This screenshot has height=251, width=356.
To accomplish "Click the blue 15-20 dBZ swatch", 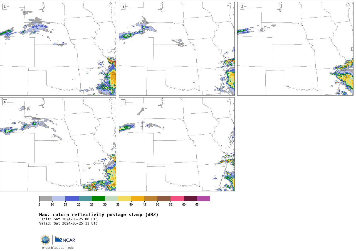I will (x=72, y=198).
